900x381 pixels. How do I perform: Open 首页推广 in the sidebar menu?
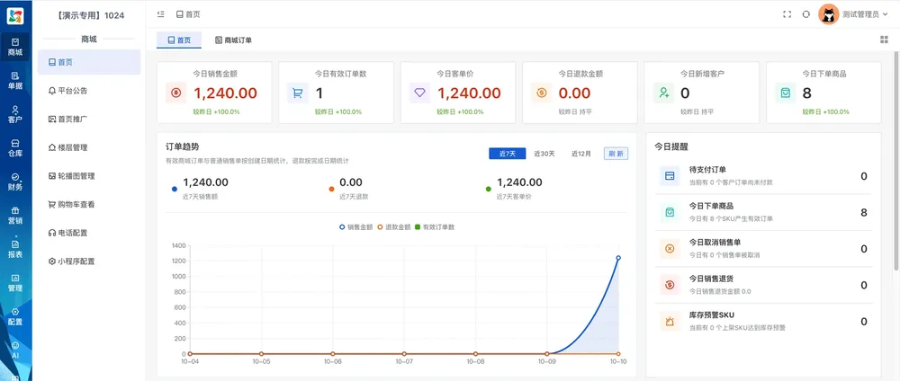point(89,120)
